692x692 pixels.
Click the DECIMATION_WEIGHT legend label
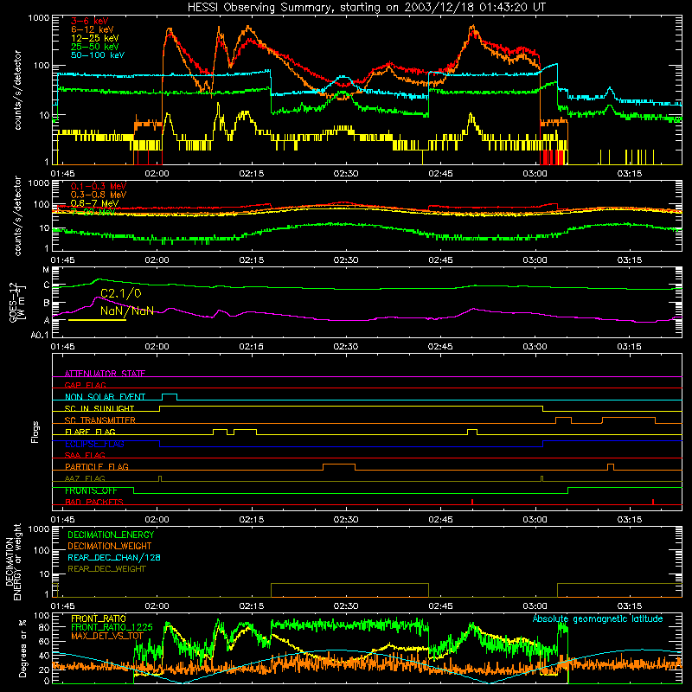point(110,546)
